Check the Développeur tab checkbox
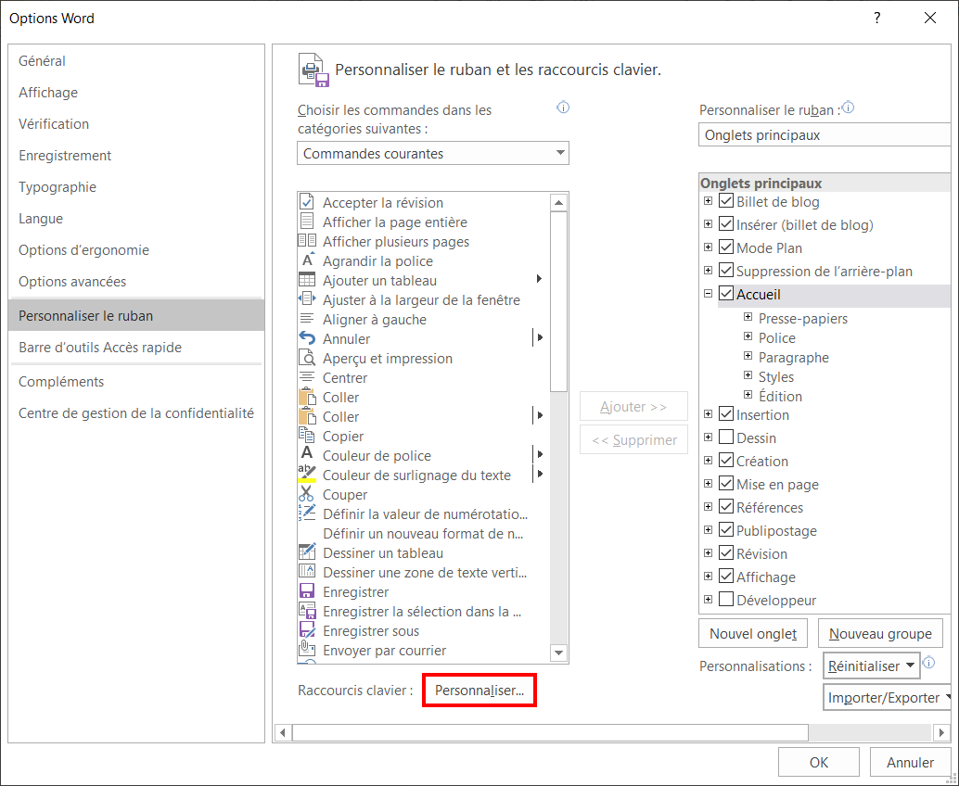Viewport: 959px width, 786px height. coord(726,599)
